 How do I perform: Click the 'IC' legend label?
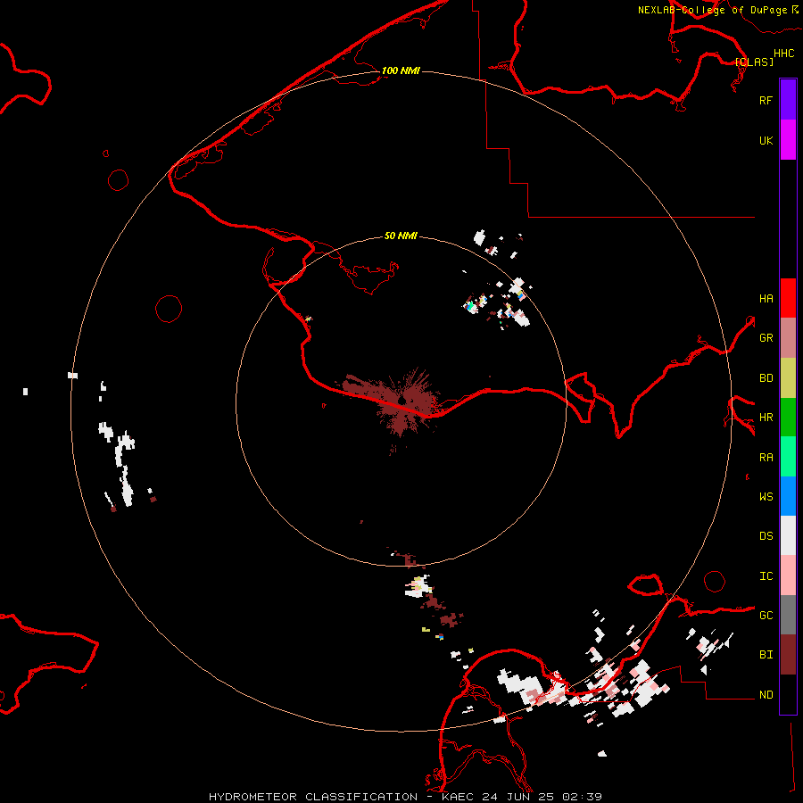coord(766,576)
